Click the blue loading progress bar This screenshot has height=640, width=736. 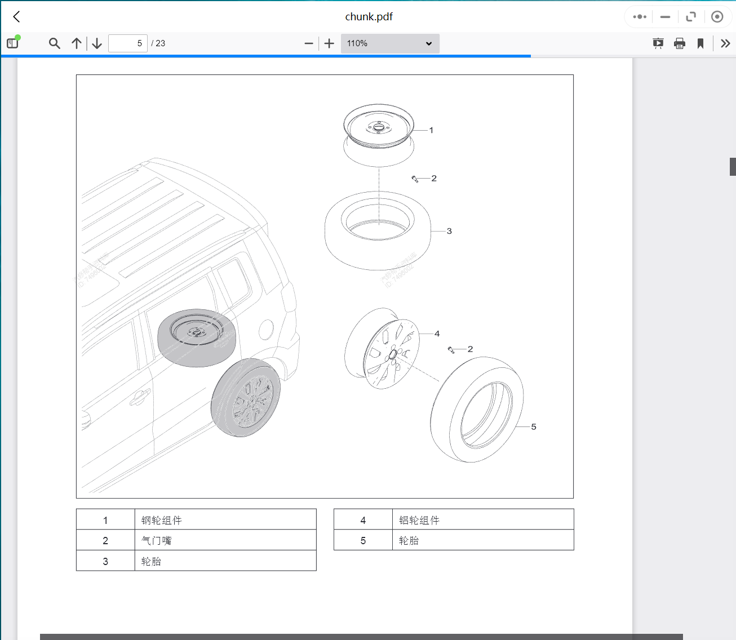coord(265,56)
